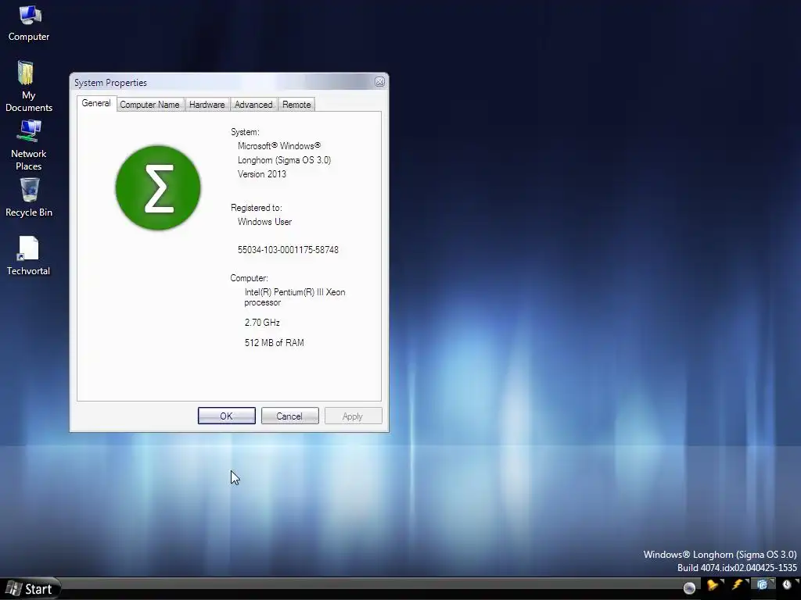Click the greyed-out Apply button
Screen dimensions: 801x600
(x=353, y=416)
